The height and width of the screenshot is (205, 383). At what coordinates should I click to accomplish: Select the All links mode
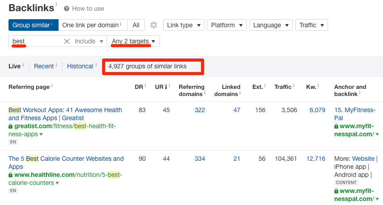click(x=136, y=25)
